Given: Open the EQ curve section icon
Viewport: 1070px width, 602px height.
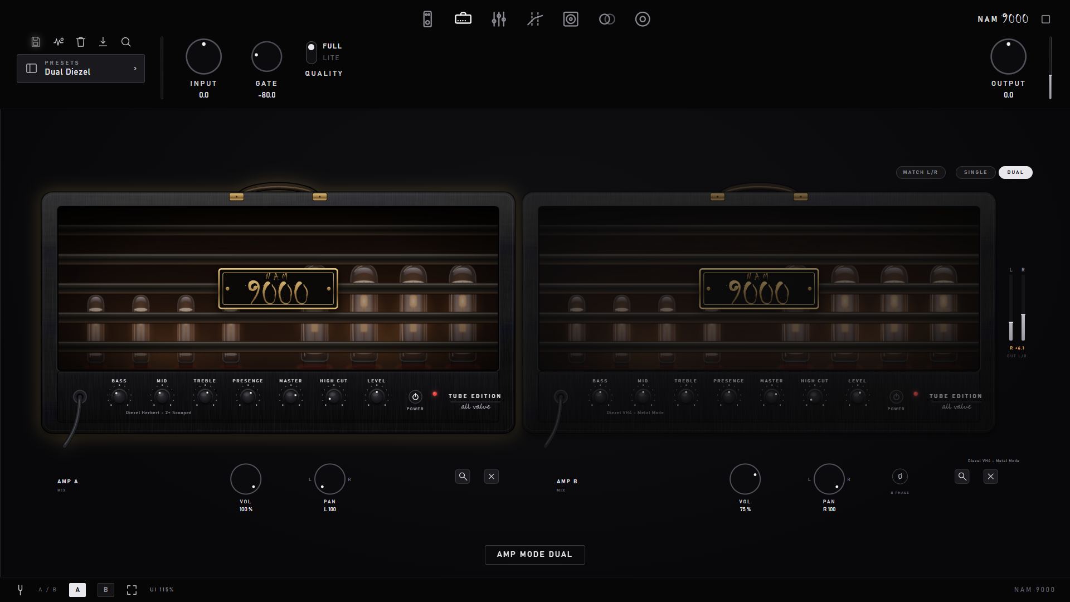Looking at the screenshot, I should click(x=535, y=19).
